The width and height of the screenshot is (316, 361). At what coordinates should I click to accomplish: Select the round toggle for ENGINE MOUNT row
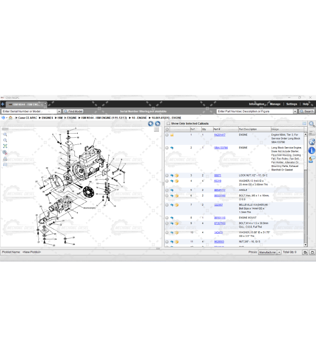(x=167, y=218)
